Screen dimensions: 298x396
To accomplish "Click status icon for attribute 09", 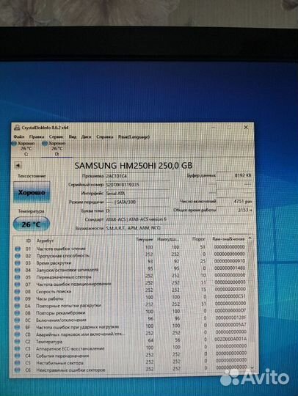I will tap(18, 298).
